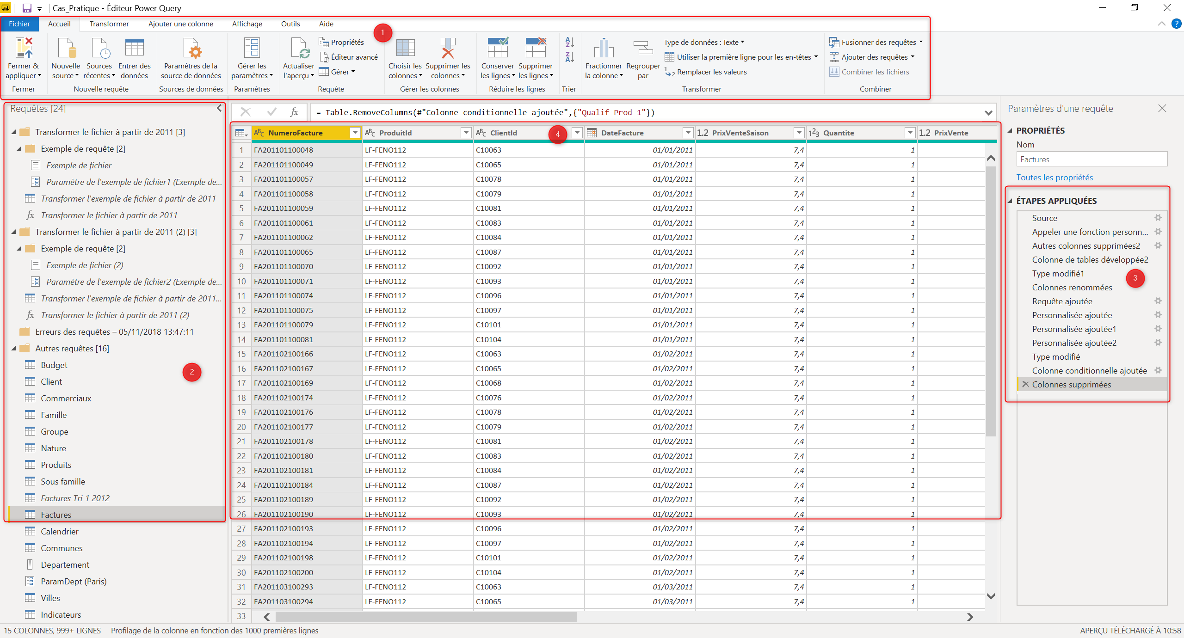Delete the Colonnes supprimées step
1184x638 pixels.
(1025, 384)
